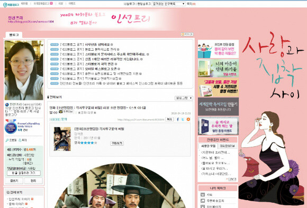Select the 블로그 tab
This screenshot has height=208, width=307.
click(x=14, y=35)
